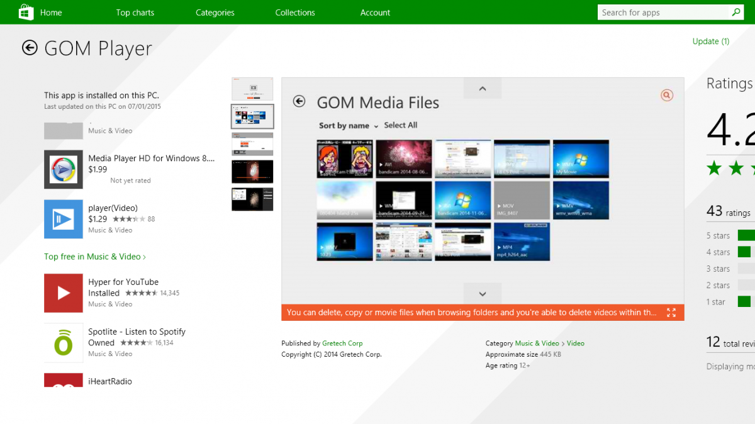Expand Top free in Music & Video
This screenshot has width=755, height=424.
coord(95,257)
